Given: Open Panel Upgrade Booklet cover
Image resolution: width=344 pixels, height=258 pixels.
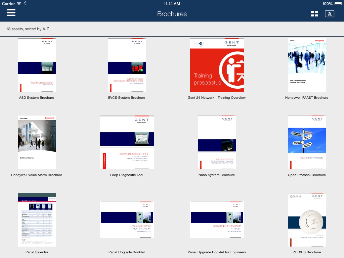Looking at the screenshot, I should point(127,220).
